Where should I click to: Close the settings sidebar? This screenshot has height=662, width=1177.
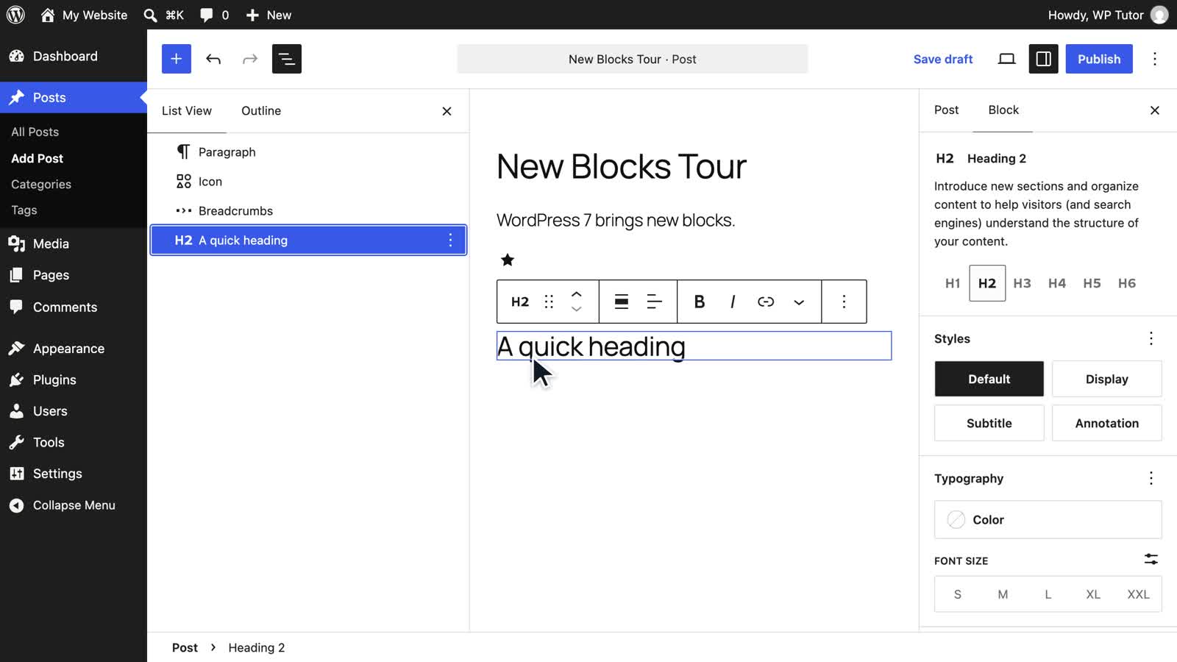pos(1155,110)
